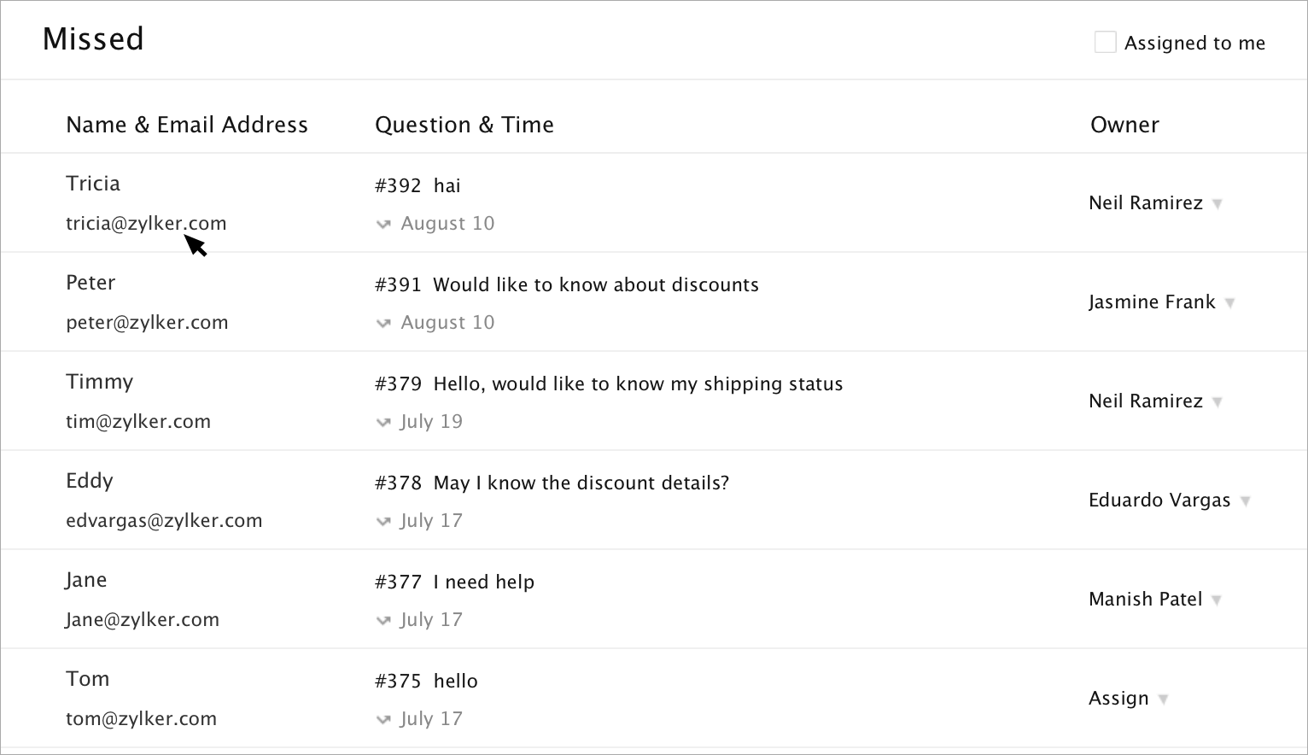Open chat #391 about discounts
This screenshot has width=1308, height=755.
[595, 285]
